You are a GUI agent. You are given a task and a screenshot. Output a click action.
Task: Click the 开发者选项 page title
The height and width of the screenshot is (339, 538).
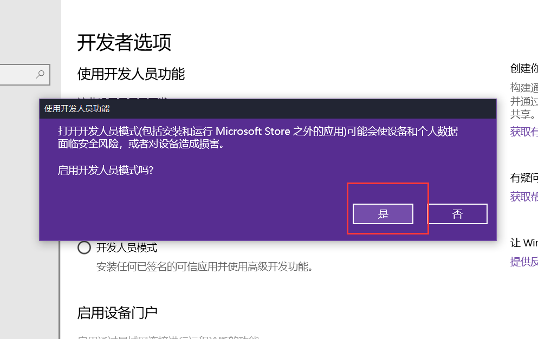point(124,43)
